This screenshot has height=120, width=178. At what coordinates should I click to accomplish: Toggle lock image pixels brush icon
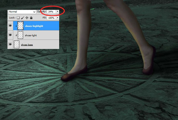pyautogui.click(x=23, y=18)
